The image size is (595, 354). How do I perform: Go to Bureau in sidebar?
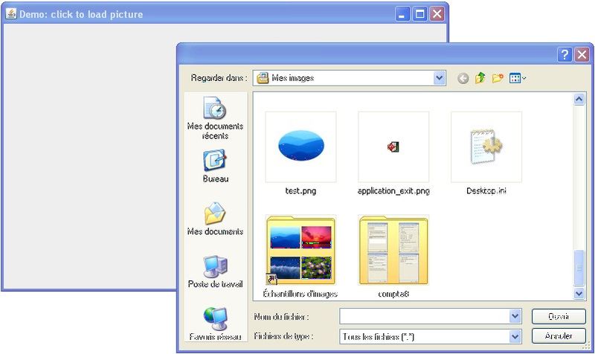215,167
